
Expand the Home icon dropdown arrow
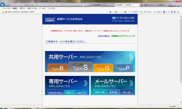tap(113, 12)
